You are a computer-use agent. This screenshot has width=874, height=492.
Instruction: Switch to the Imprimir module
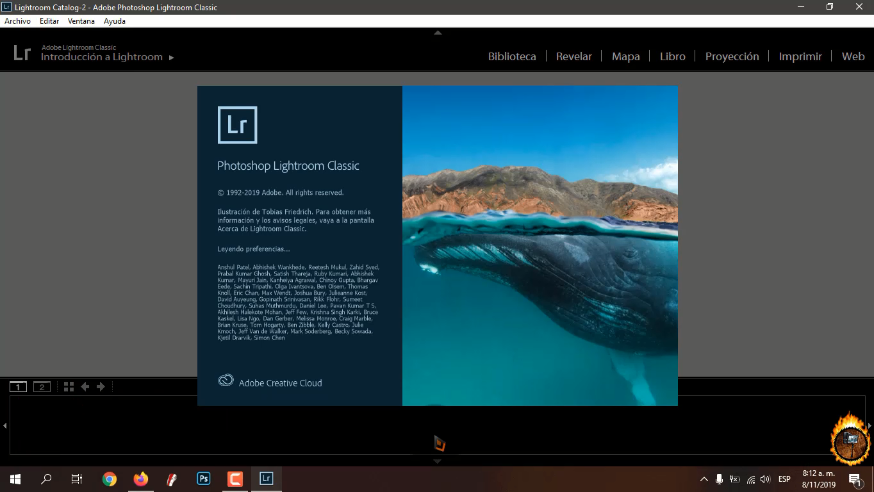click(x=800, y=56)
